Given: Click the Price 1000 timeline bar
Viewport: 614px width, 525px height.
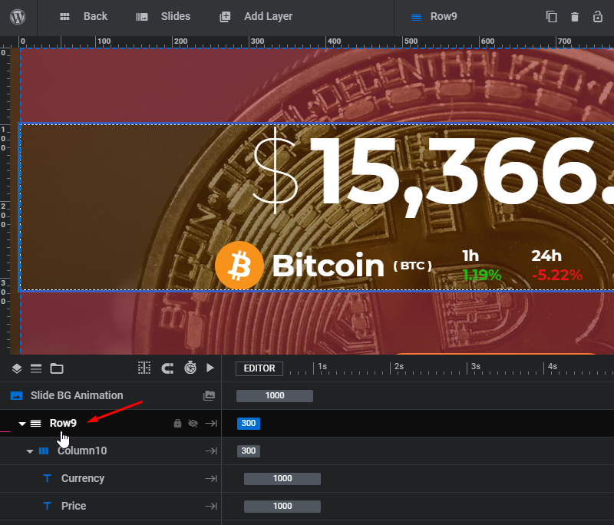Looking at the screenshot, I should (x=282, y=507).
